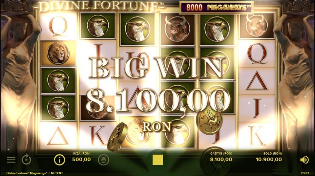Click the Câștig 8.100,00 win display

[x=221, y=157]
